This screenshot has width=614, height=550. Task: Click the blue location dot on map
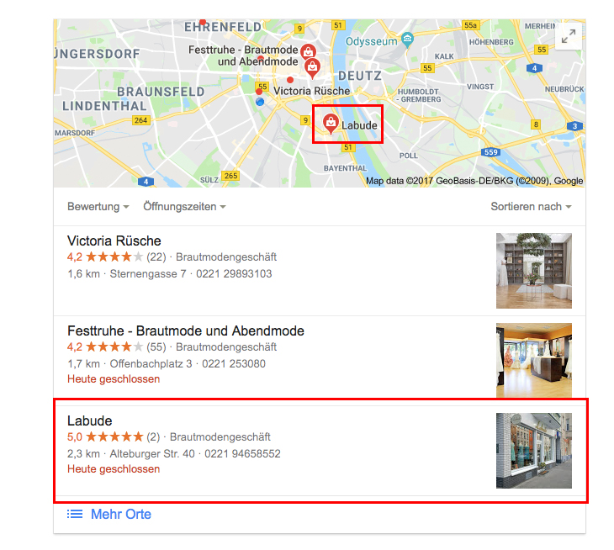coord(260,102)
